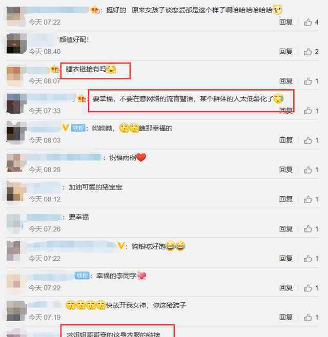This screenshot has width=328, height=337.
Task: Click the yellow V badge beside 呦呦呦 comment
Action: (x=66, y=128)
